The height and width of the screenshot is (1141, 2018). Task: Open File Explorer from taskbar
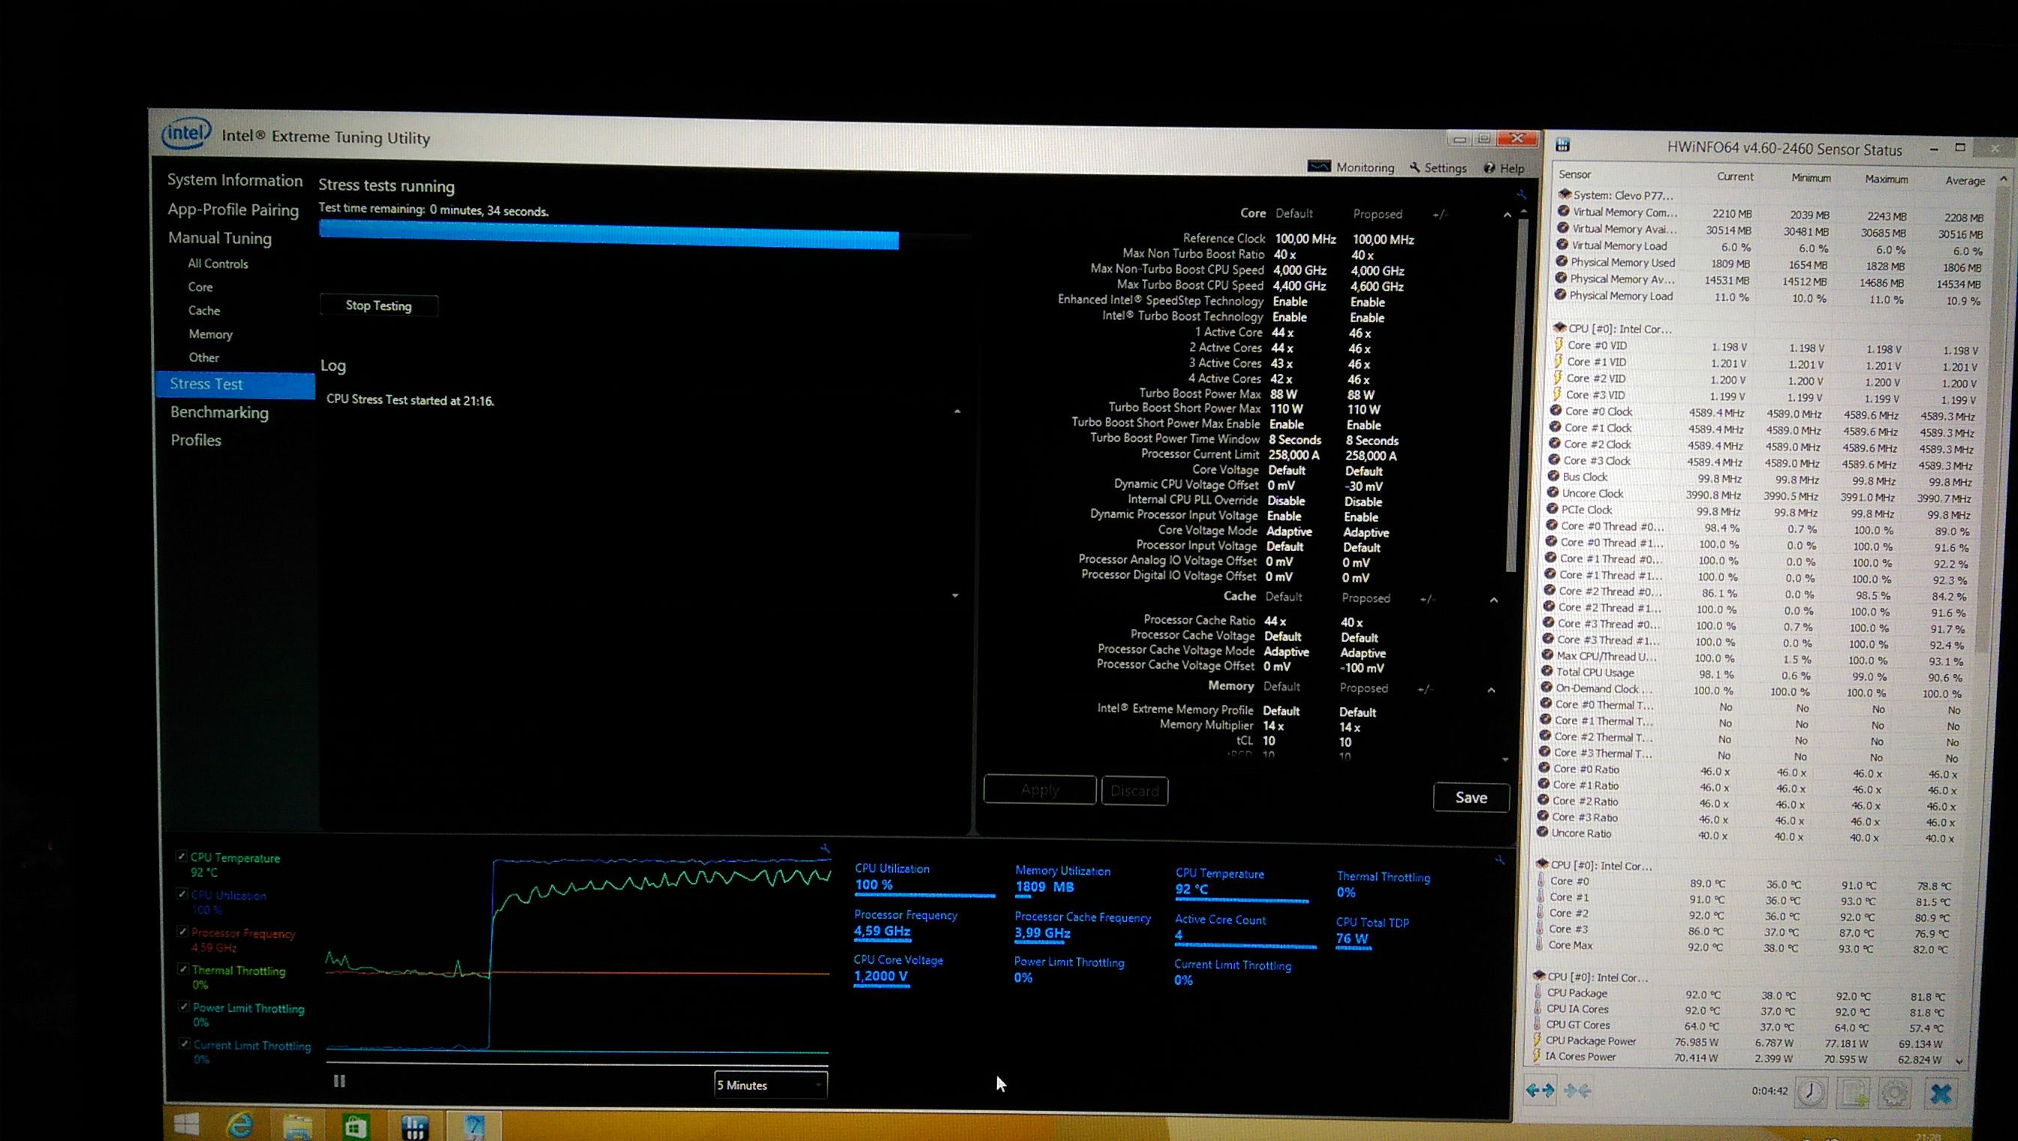(x=298, y=1127)
